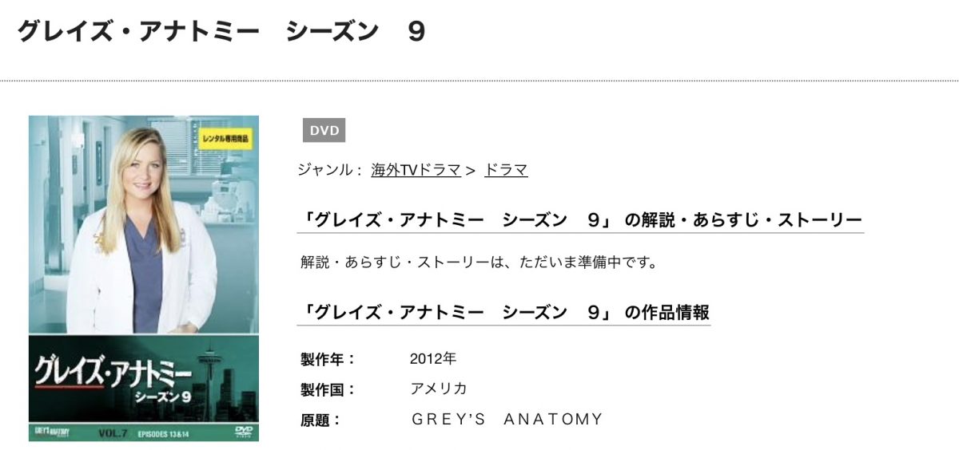
Task: Open the ドラマ genre link
Action: coord(506,170)
